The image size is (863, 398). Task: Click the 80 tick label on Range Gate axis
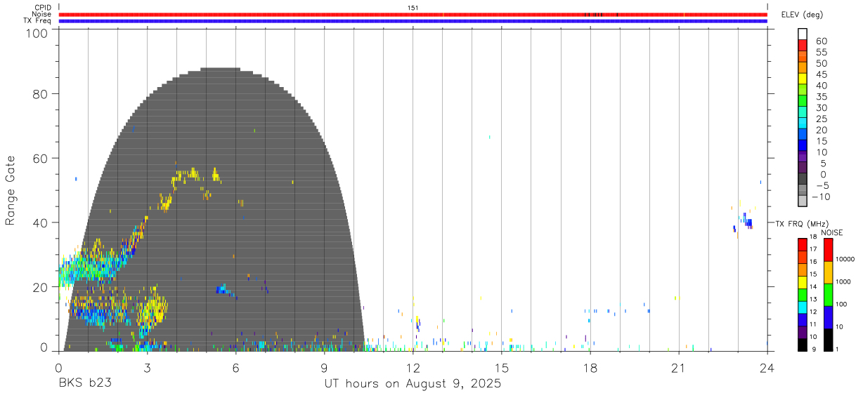(40, 94)
